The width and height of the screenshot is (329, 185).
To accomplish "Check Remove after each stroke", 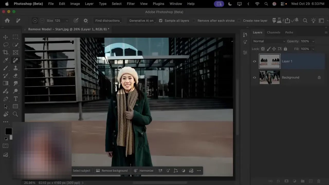I will coord(194,21).
